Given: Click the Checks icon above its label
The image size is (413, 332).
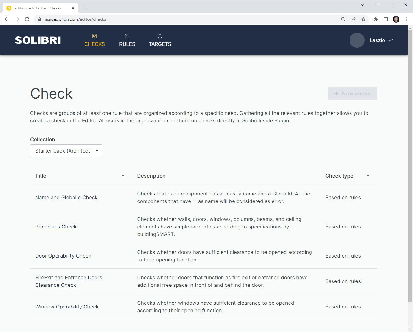Looking at the screenshot, I should (95, 36).
